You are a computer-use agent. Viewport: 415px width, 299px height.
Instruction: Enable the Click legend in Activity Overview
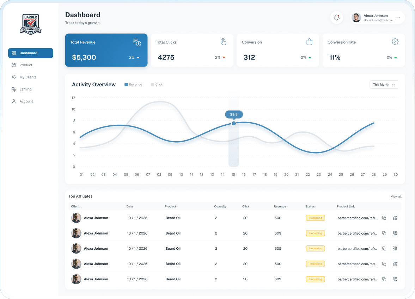(x=156, y=85)
